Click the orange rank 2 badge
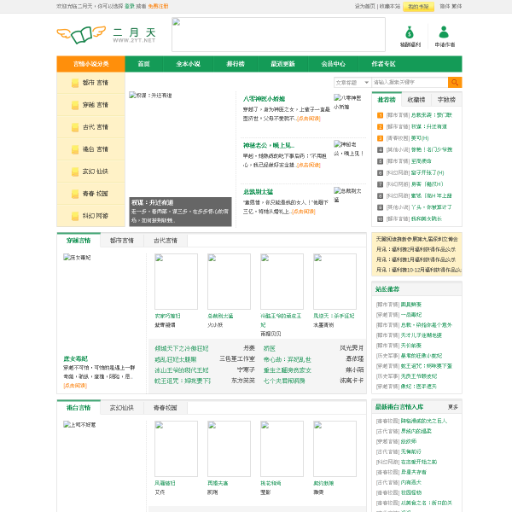This screenshot has height=512, width=512. (380, 126)
